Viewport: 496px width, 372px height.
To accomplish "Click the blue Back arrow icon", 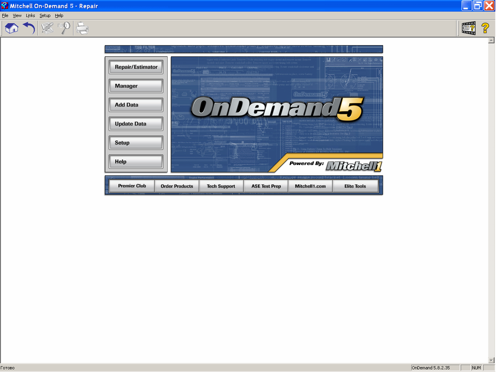I will pos(29,28).
